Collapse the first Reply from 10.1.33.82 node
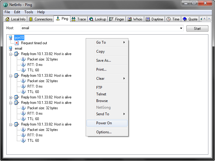 [11, 54]
